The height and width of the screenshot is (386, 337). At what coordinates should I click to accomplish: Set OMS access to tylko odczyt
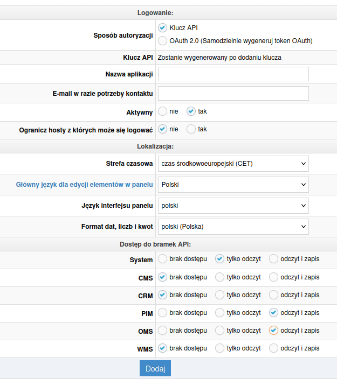point(219,331)
